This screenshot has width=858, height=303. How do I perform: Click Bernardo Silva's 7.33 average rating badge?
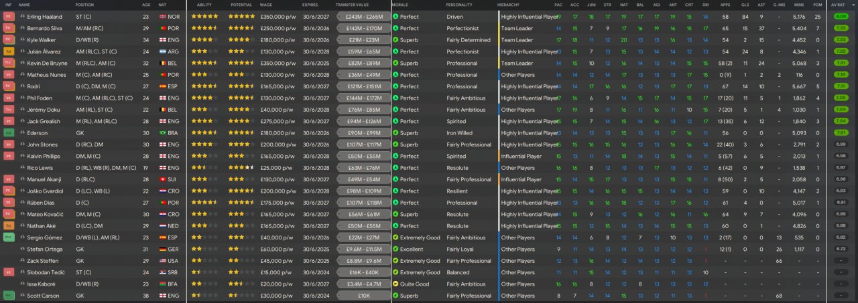tap(841, 28)
